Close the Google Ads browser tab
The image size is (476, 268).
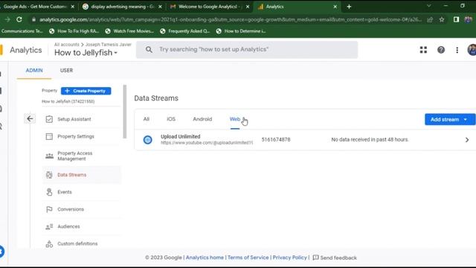coord(73,7)
